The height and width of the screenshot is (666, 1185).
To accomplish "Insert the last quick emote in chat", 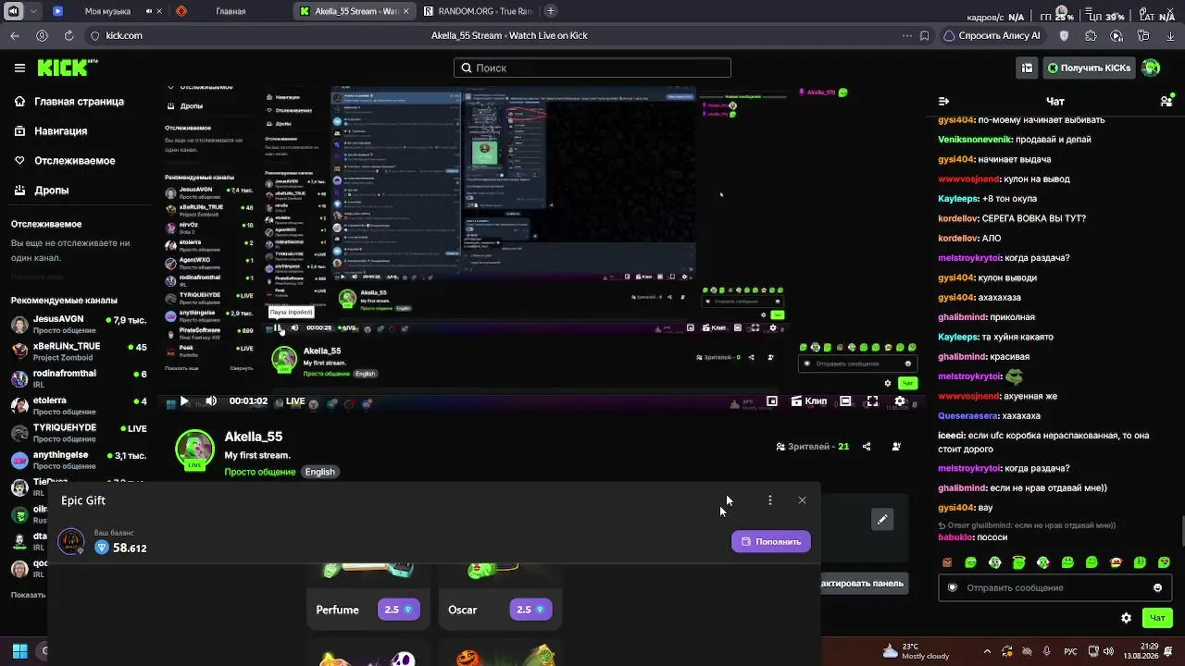I will tap(1164, 562).
